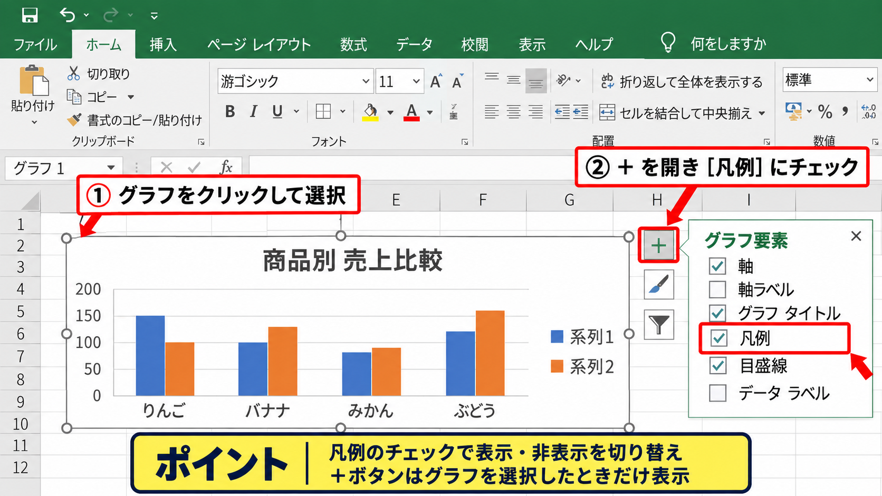Screen dimensions: 882x496
Task: Close the グラフ要素 panel
Action: click(856, 236)
